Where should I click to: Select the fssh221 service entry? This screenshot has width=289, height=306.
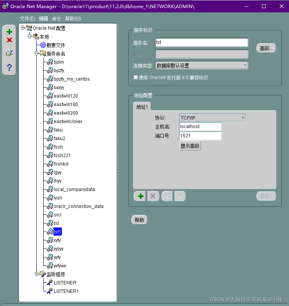coord(62,156)
